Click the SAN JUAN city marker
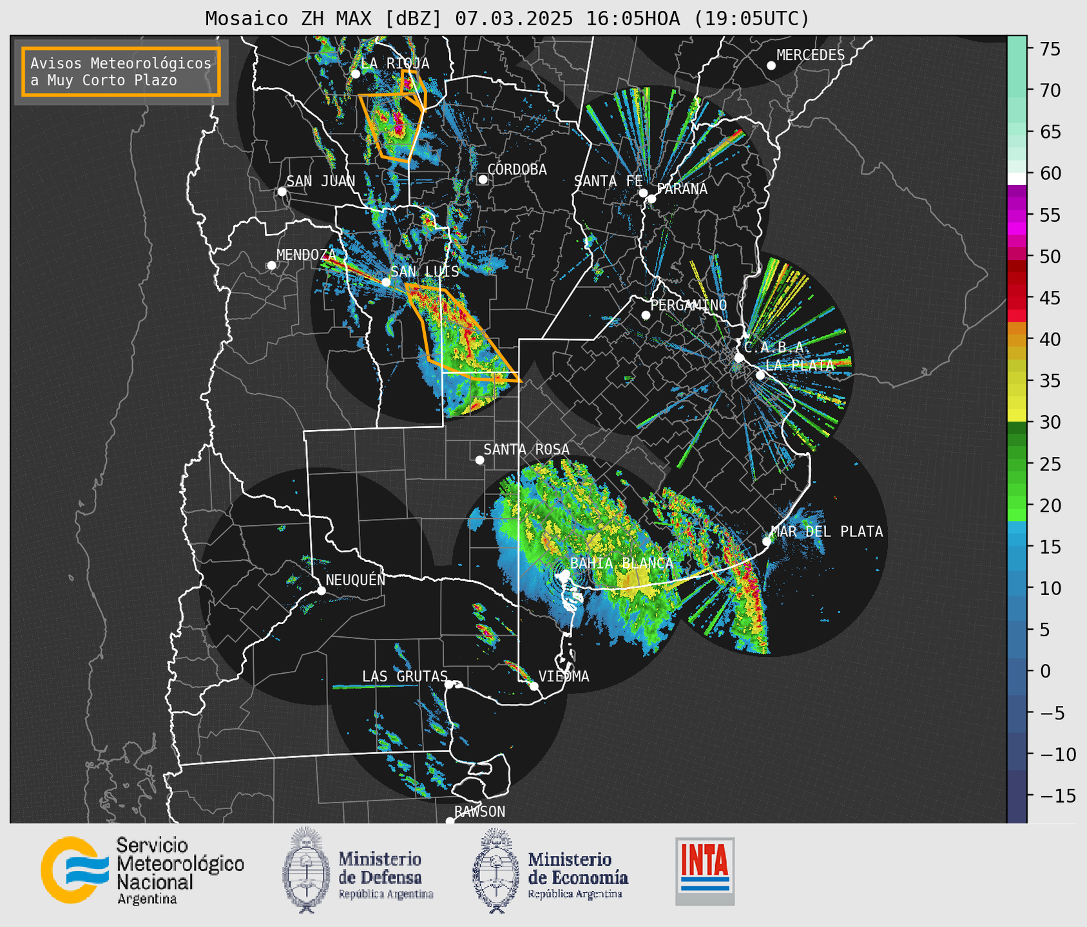1087x927 pixels. (x=282, y=191)
